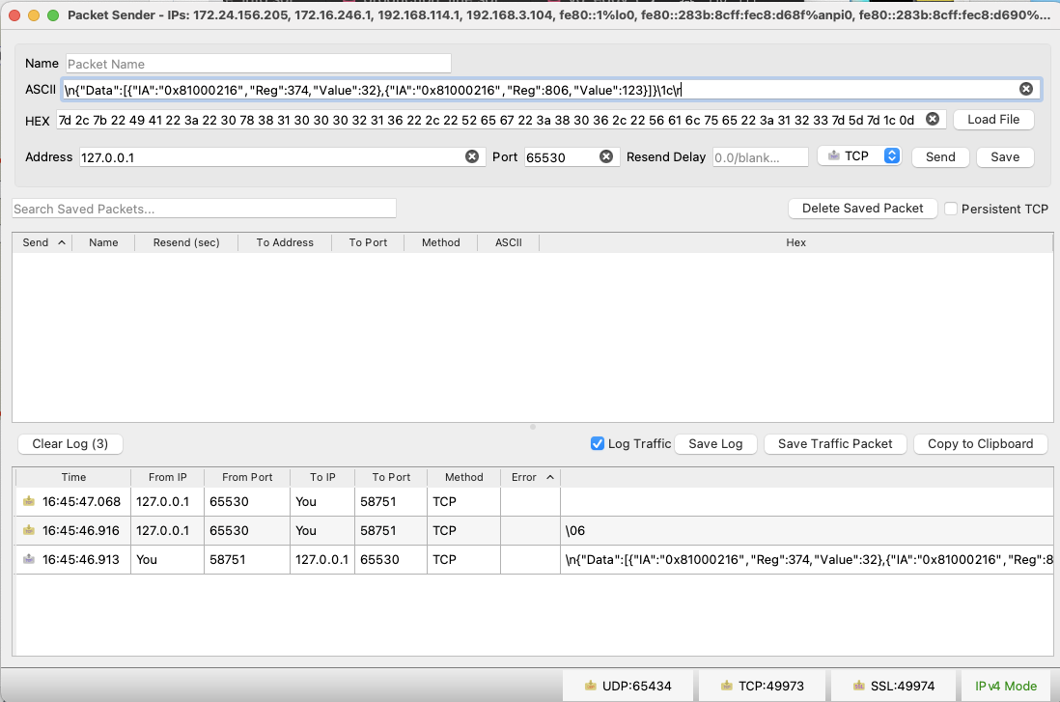Viewport: 1060px width, 702px height.
Task: Click the Load File button
Action: 993,120
